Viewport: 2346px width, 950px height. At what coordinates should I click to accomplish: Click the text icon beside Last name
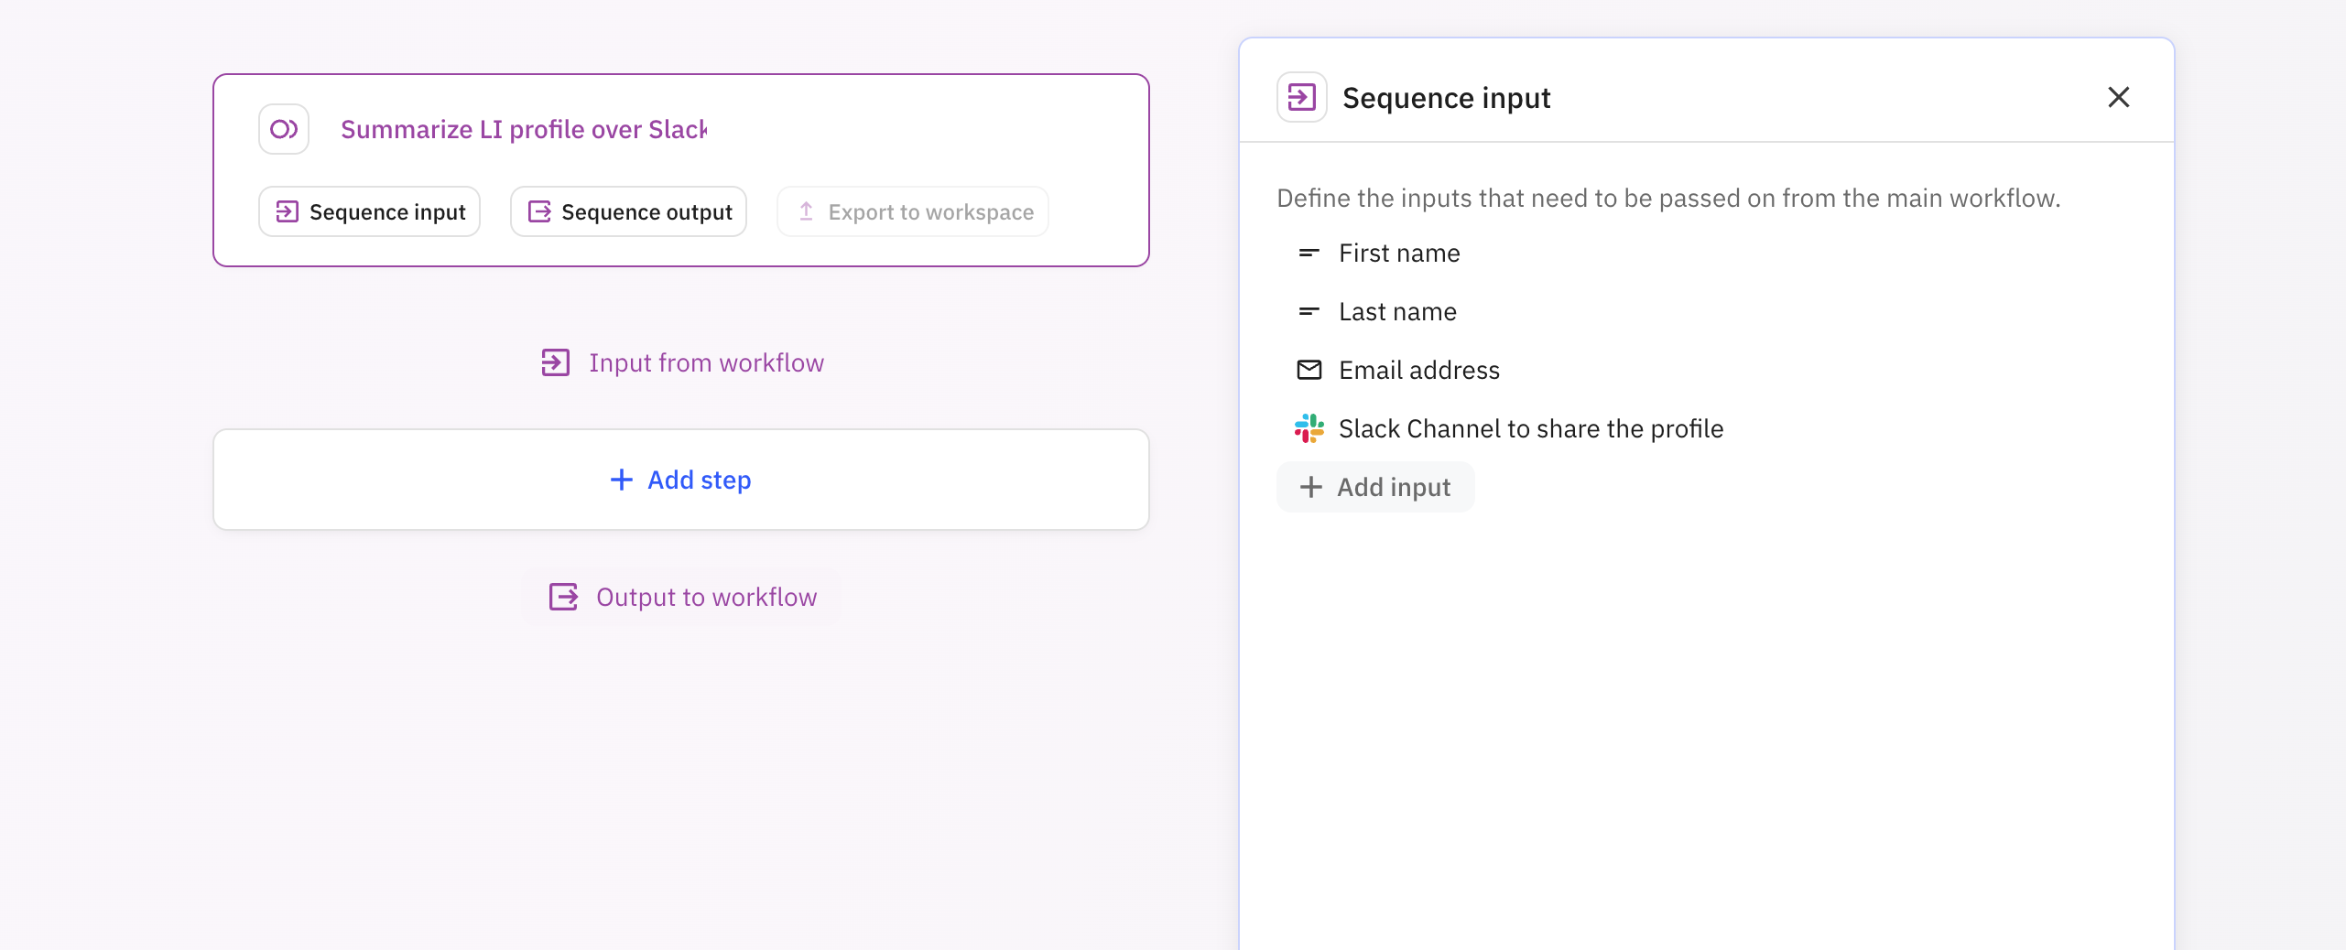[1309, 311]
